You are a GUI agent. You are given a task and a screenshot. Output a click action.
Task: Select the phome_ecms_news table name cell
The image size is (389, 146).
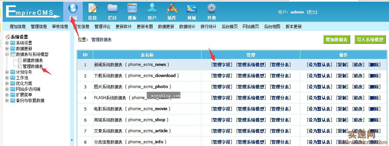(147, 65)
